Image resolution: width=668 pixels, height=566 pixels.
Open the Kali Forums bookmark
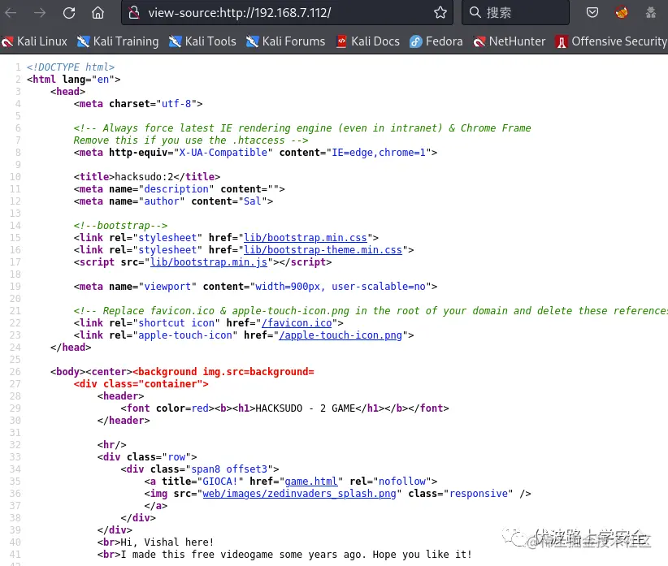[x=285, y=41]
